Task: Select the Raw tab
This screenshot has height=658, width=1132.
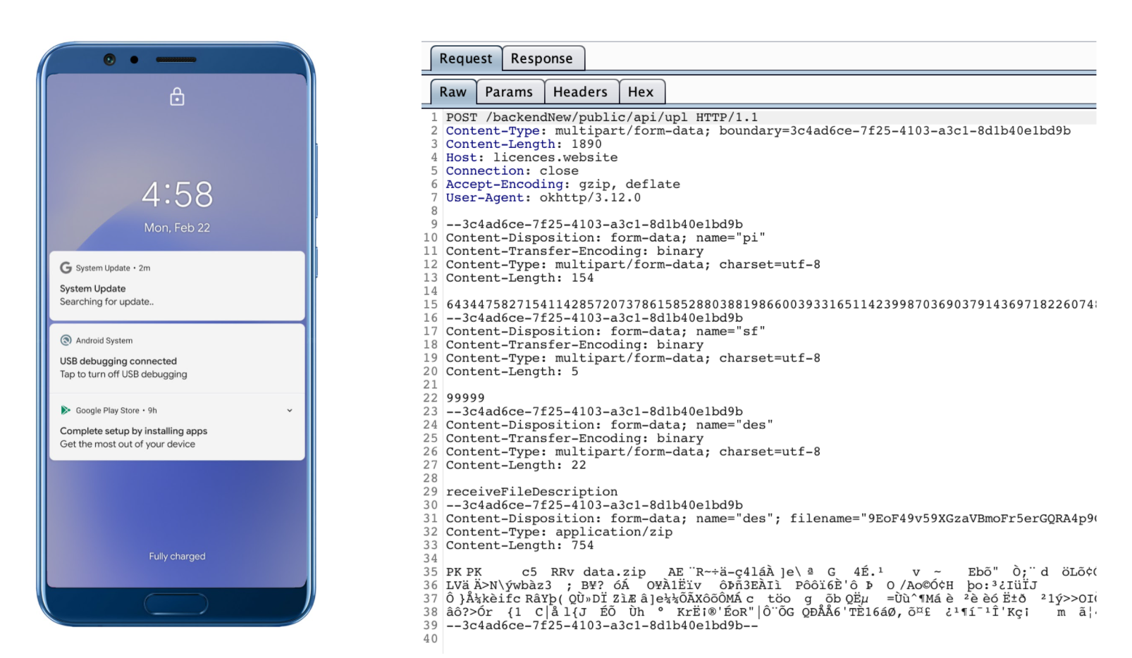Action: click(x=452, y=91)
